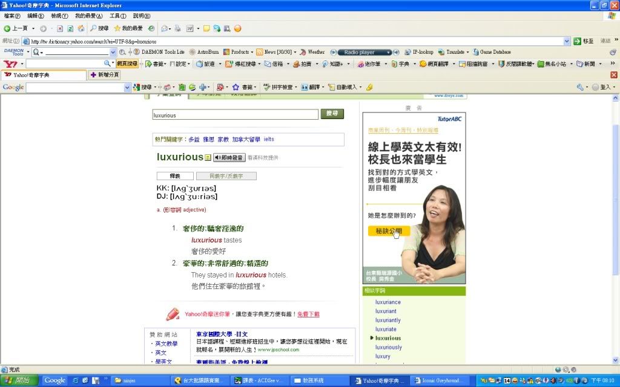Open the 工具(T) menu
620x387 pixels.
[x=118, y=16]
